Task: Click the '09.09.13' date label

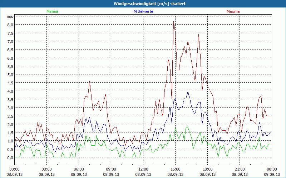Action: (272, 174)
